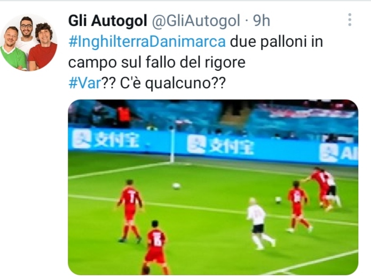Click the ball near the corner flag

tap(176, 186)
